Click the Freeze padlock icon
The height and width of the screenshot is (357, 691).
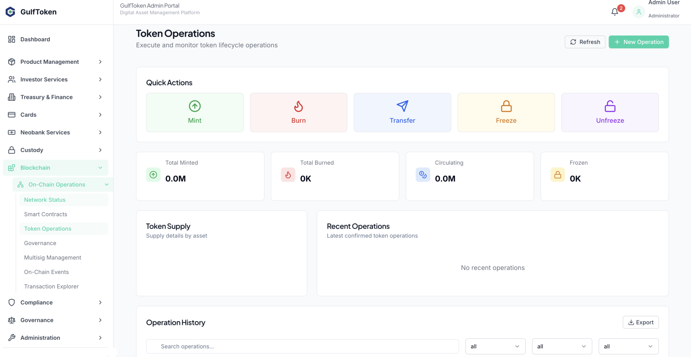pos(506,106)
